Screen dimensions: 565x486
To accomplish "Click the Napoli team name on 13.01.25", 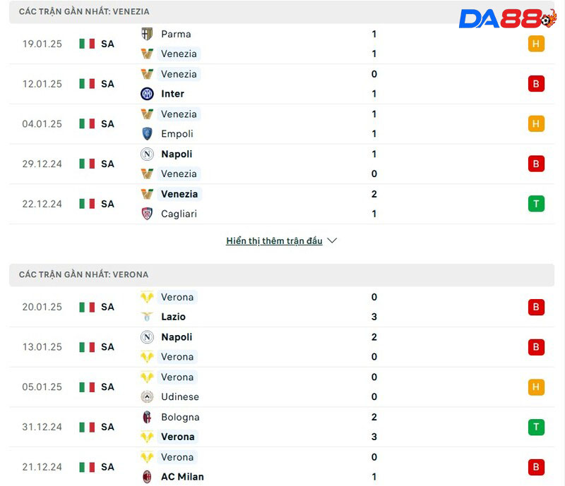I will (177, 337).
